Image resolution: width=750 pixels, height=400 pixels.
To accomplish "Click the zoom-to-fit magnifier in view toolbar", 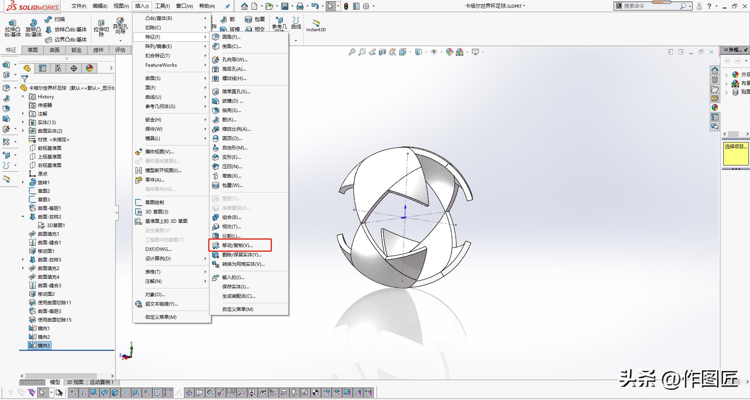I will pos(352,52).
